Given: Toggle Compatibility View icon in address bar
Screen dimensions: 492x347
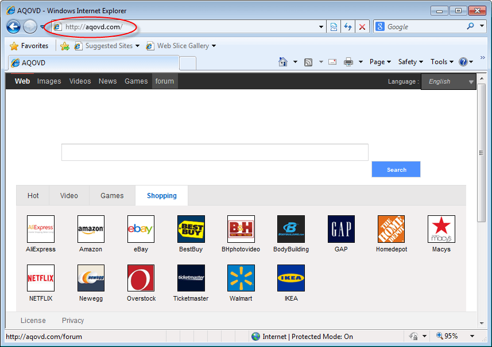Looking at the screenshot, I should click(334, 27).
